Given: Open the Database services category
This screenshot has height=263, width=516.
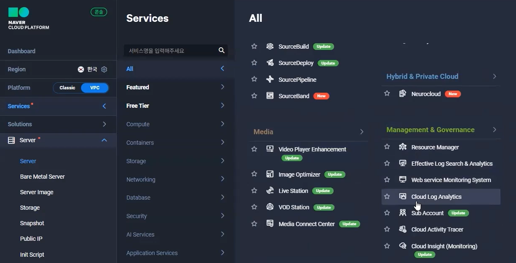Looking at the screenshot, I should point(176,198).
